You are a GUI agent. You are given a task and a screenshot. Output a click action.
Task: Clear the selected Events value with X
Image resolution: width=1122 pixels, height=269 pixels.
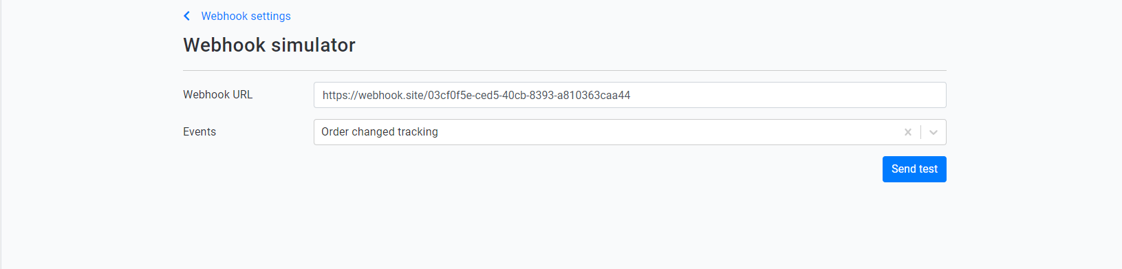point(907,132)
